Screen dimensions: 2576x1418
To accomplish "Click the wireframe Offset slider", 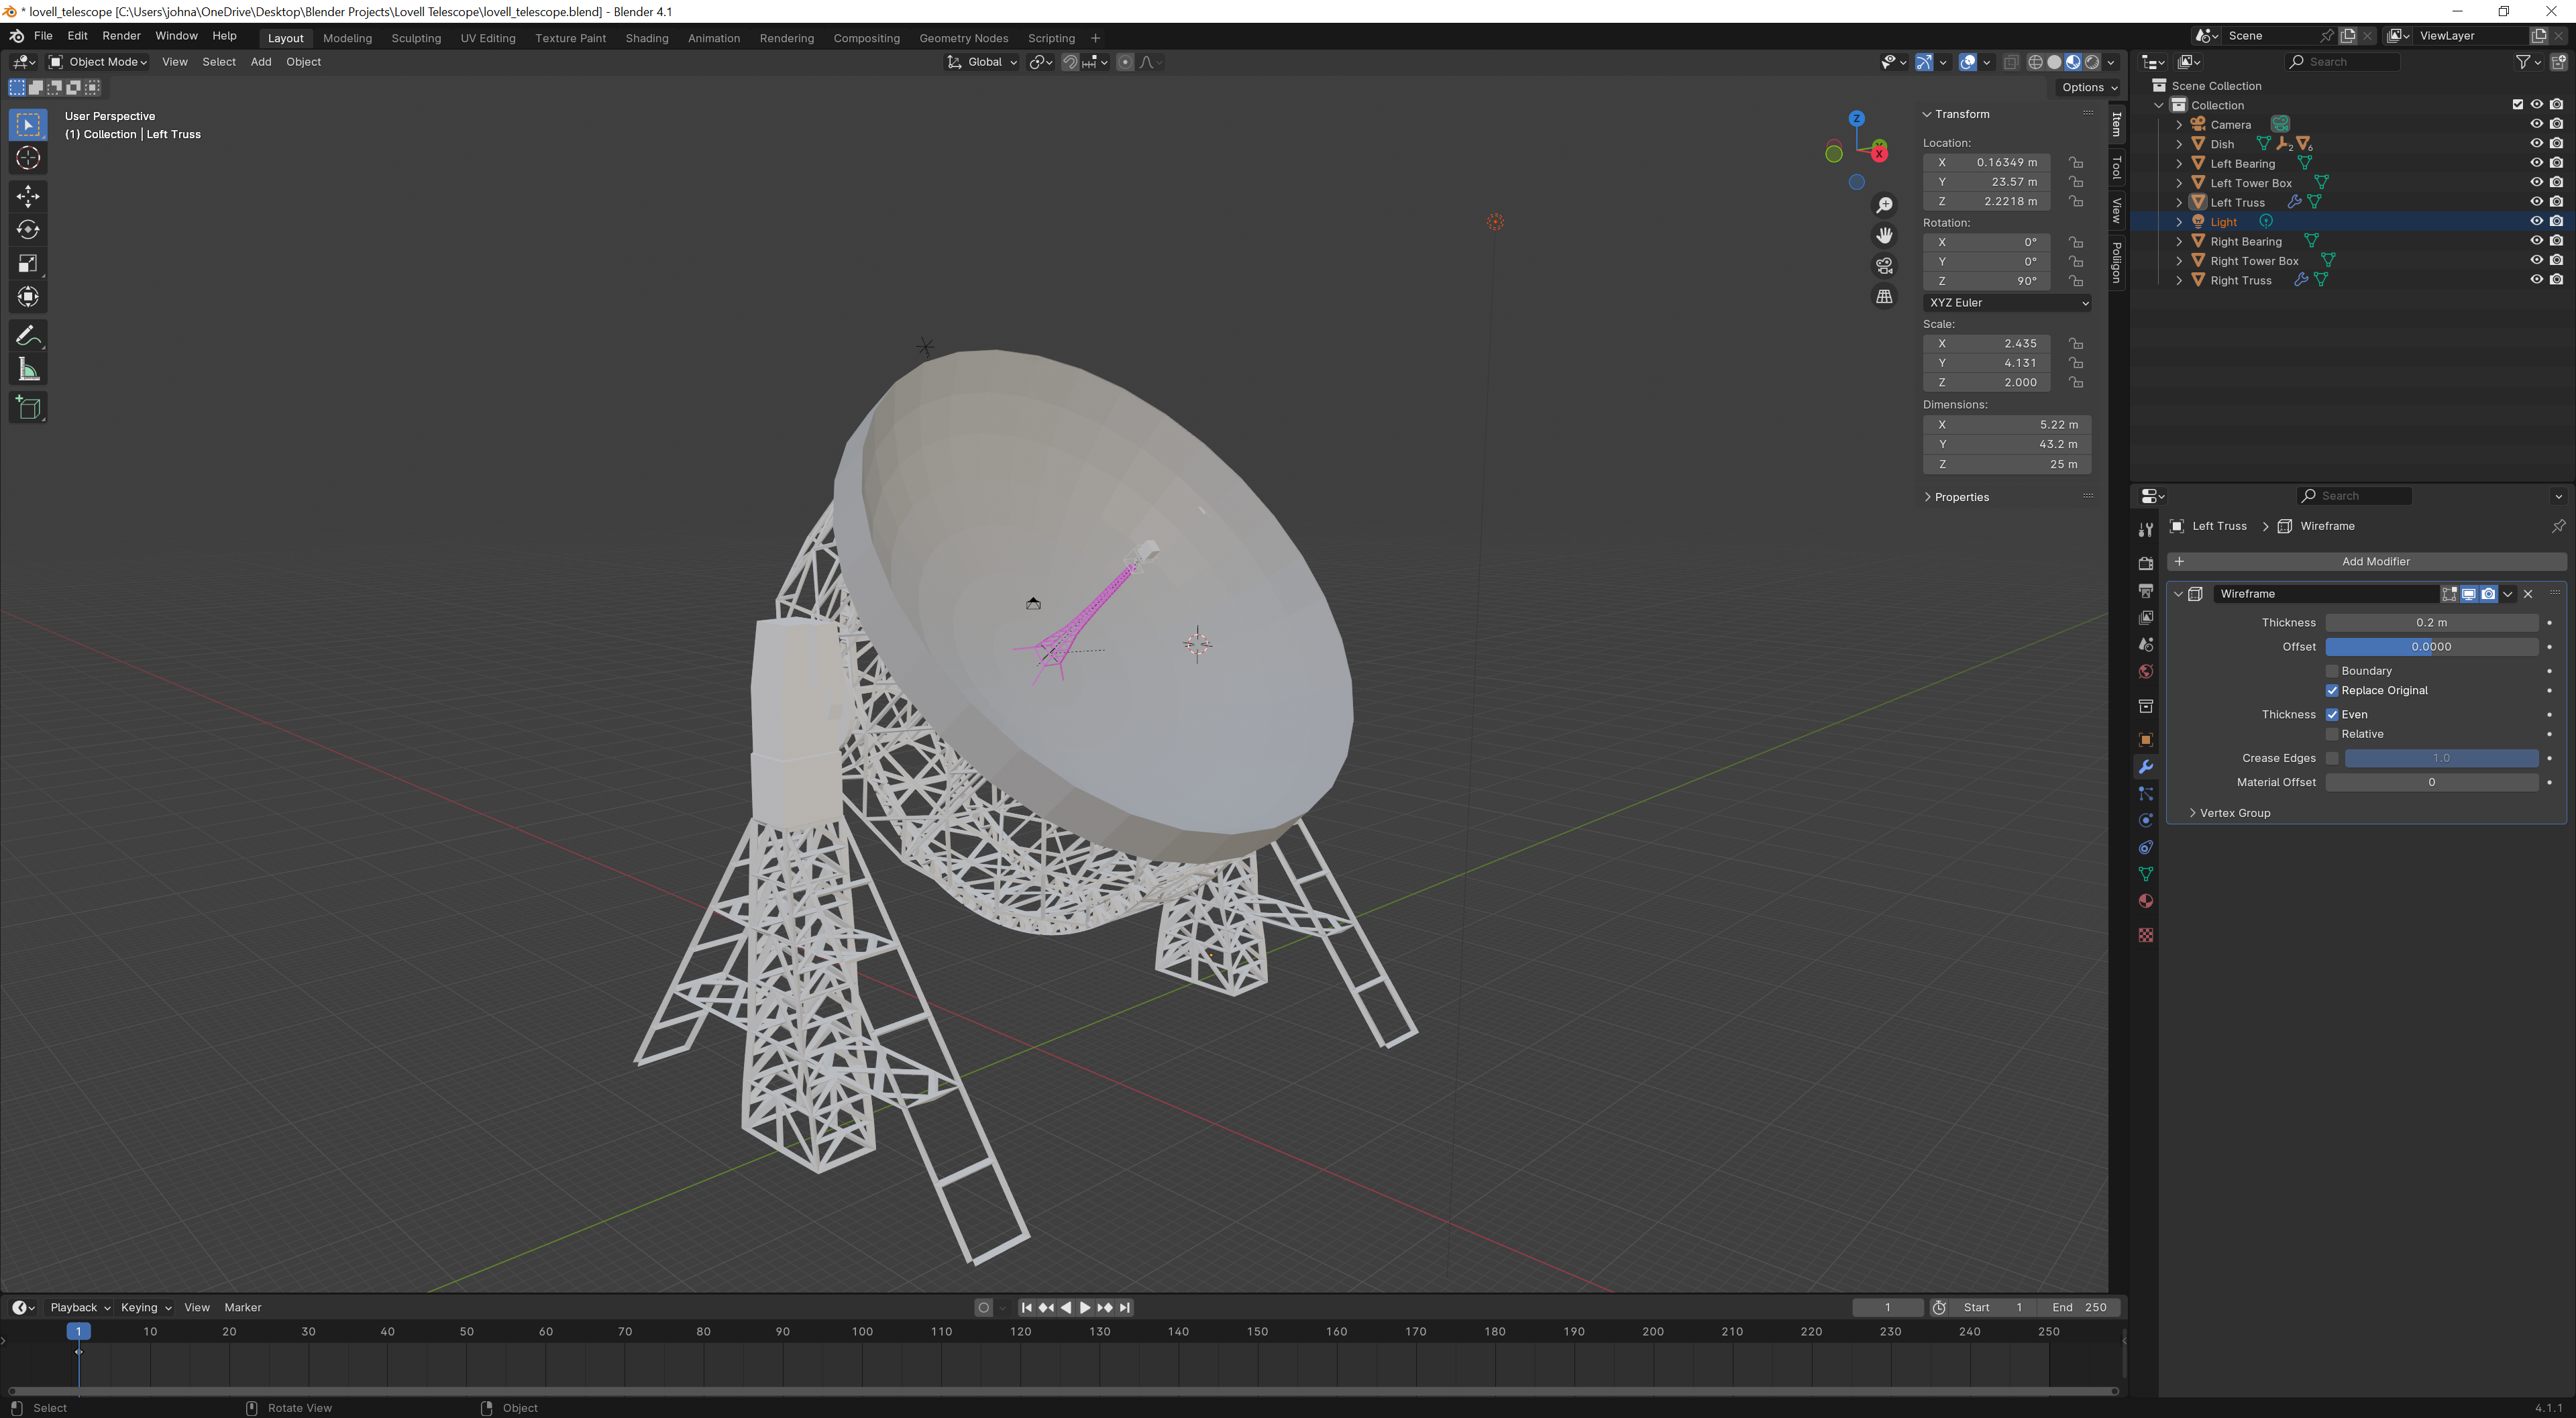I will [x=2431, y=647].
